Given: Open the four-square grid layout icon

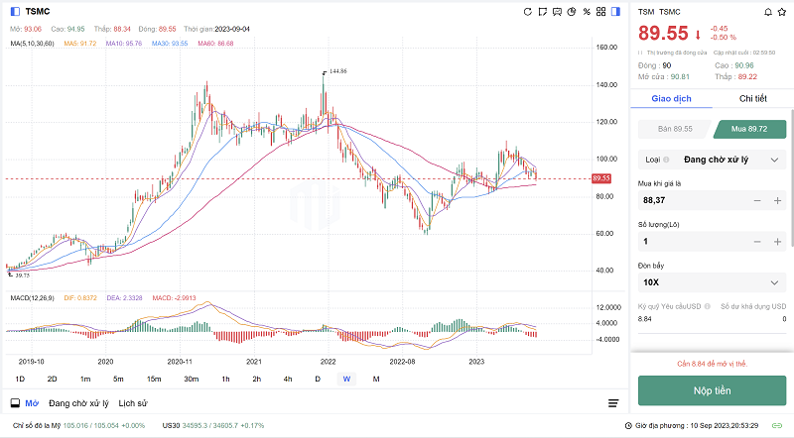Looking at the screenshot, I should click(602, 12).
